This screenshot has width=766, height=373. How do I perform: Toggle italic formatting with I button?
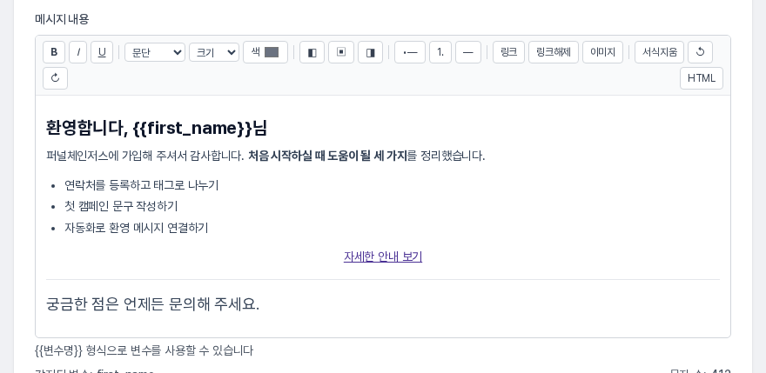click(78, 52)
